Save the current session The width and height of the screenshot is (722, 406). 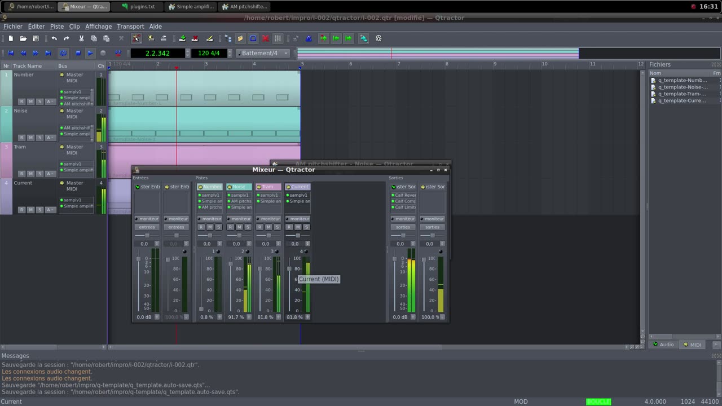tap(36, 38)
